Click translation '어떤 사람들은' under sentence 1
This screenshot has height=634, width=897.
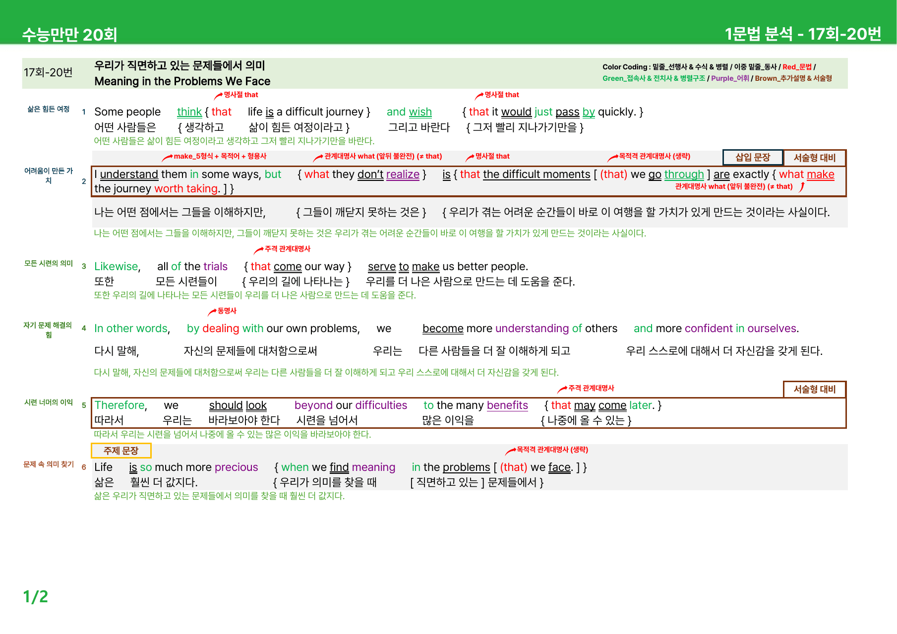point(125,127)
